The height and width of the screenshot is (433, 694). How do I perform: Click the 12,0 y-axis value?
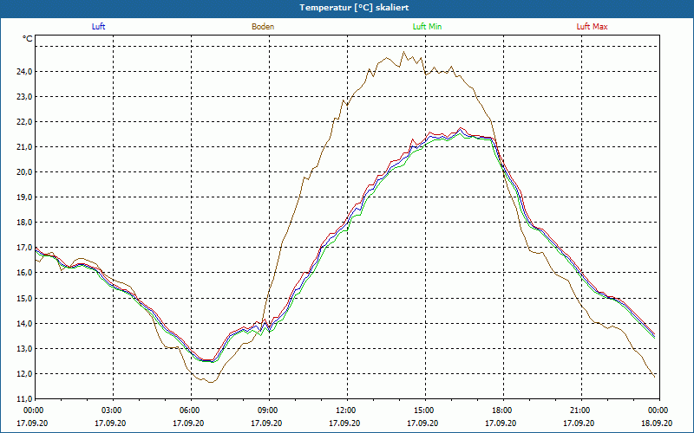tap(25, 374)
